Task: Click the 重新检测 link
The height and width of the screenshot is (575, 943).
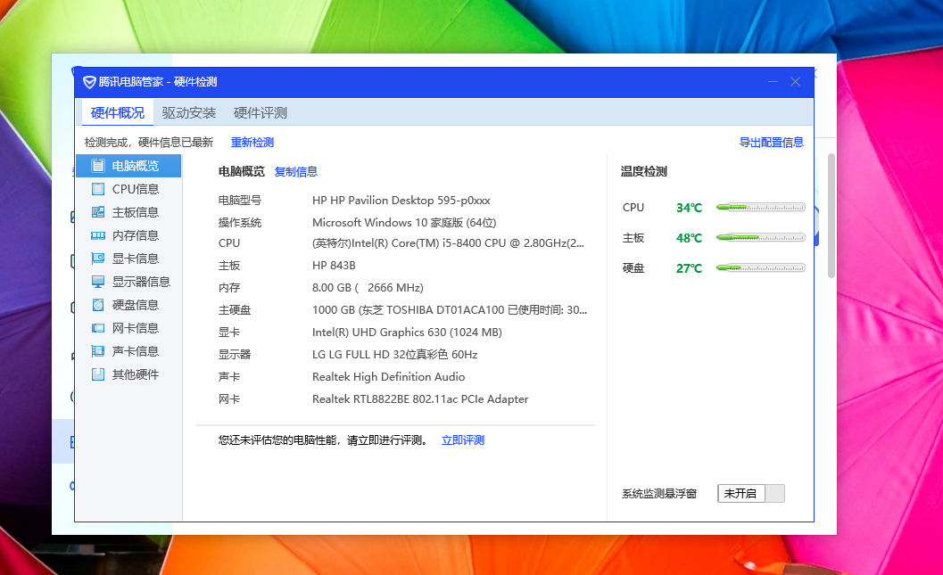Action: tap(252, 143)
